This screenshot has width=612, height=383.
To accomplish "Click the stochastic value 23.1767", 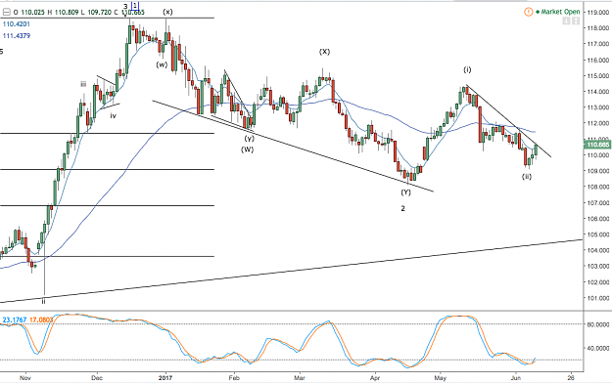I will [x=15, y=320].
